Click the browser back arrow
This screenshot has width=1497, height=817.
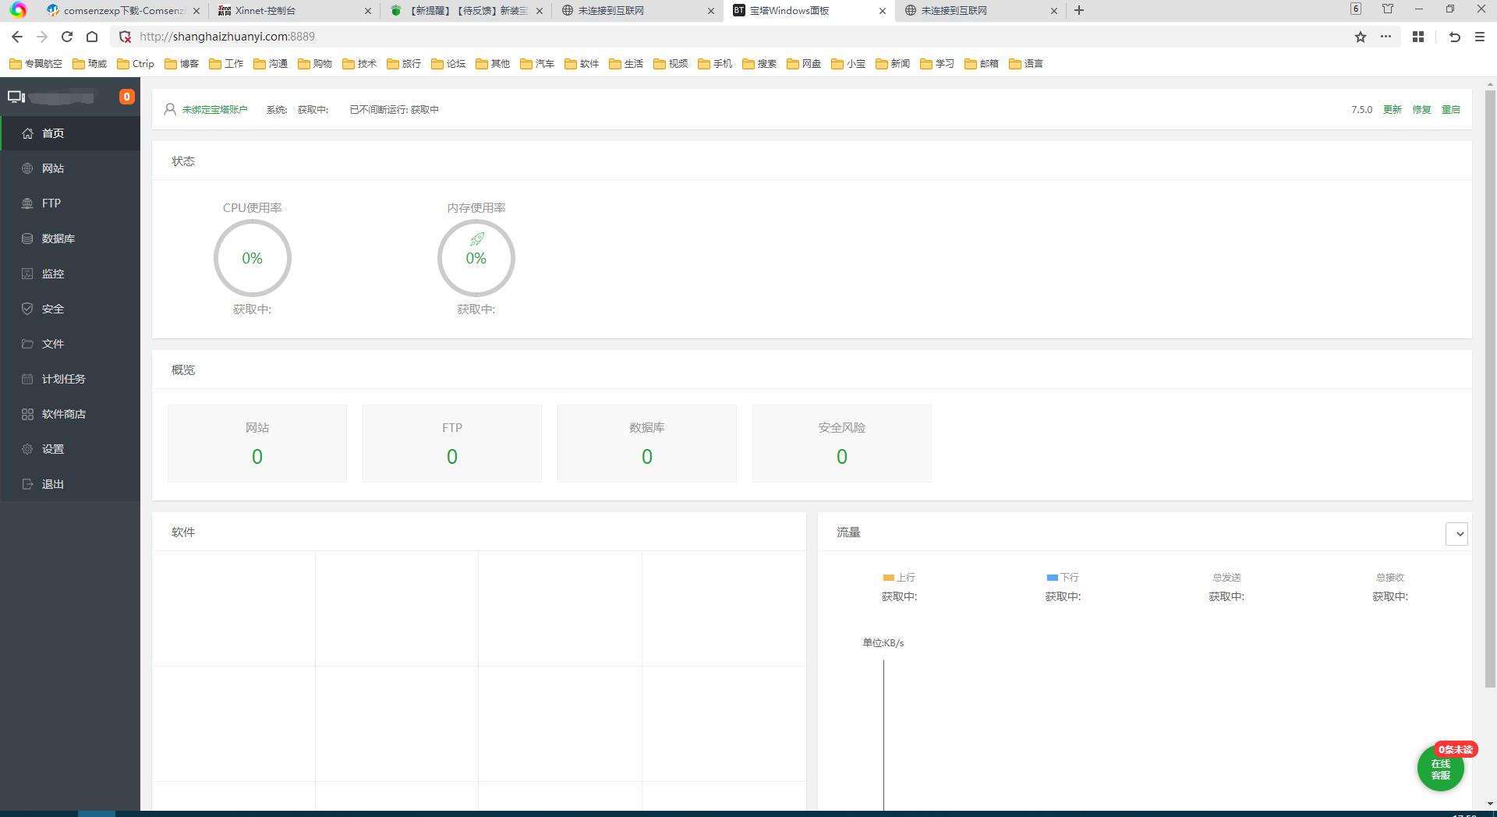(17, 37)
